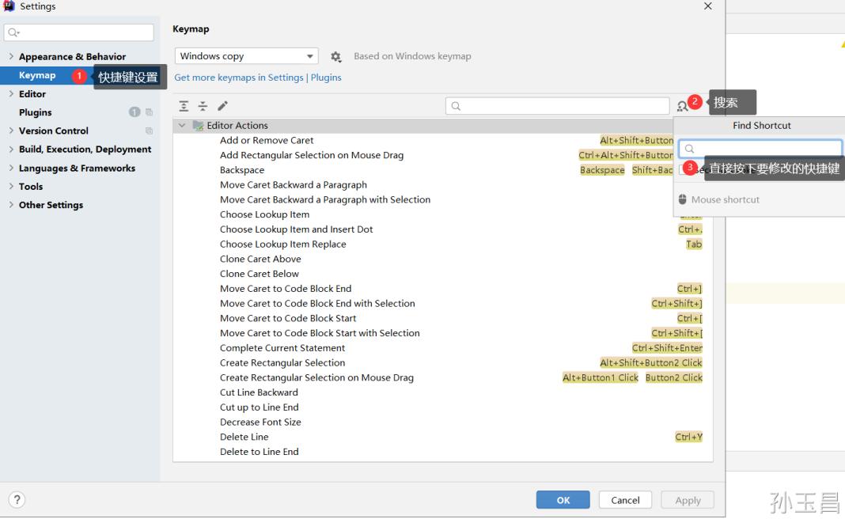The image size is (845, 519).
Task: Click the plugin icon beside Version Control
Action: (148, 131)
